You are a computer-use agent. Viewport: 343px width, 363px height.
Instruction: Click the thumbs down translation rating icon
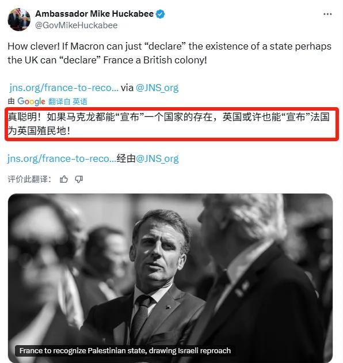[79, 179]
